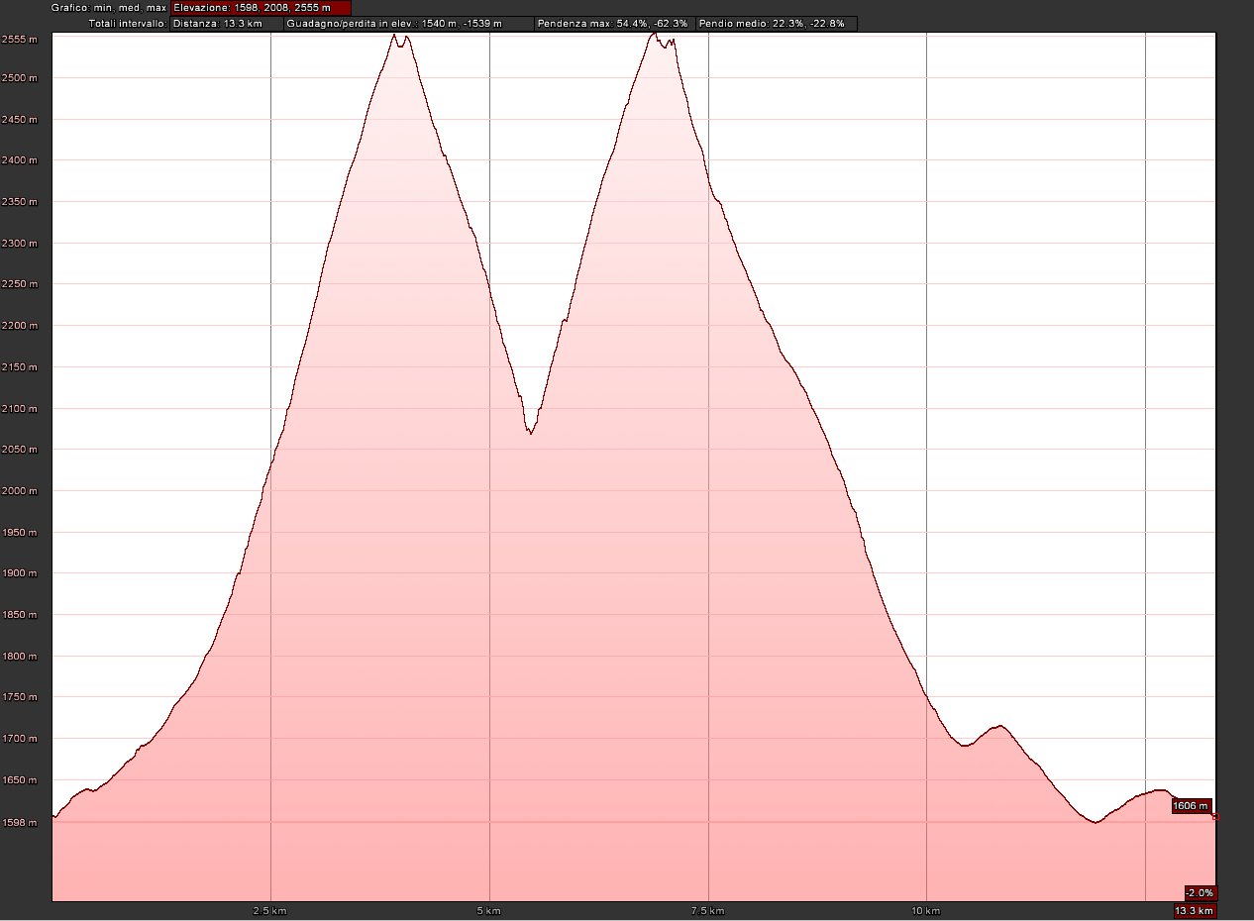
Task: Click the Grafico: min, med, max label
Action: click(109, 8)
